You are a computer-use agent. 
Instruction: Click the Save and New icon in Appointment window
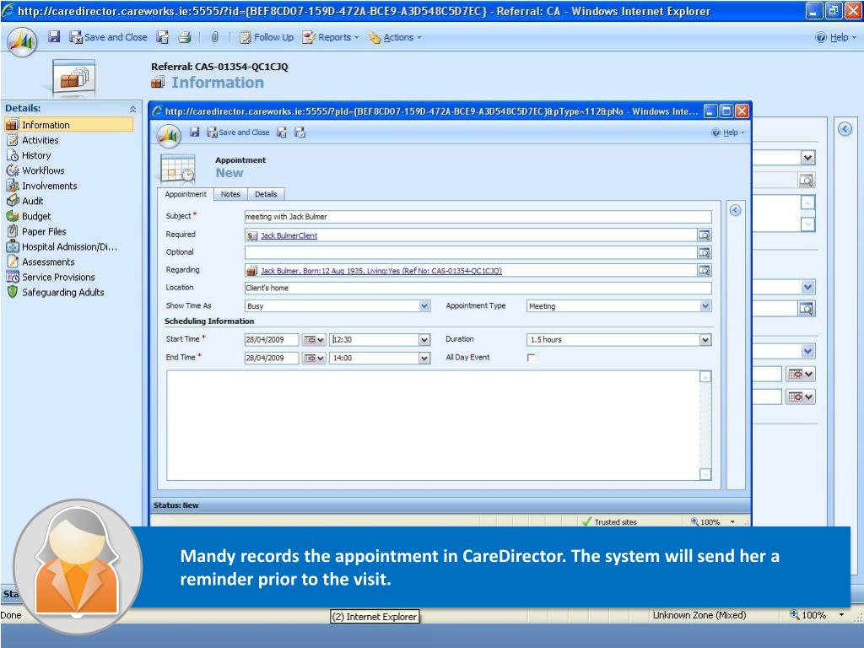[282, 132]
